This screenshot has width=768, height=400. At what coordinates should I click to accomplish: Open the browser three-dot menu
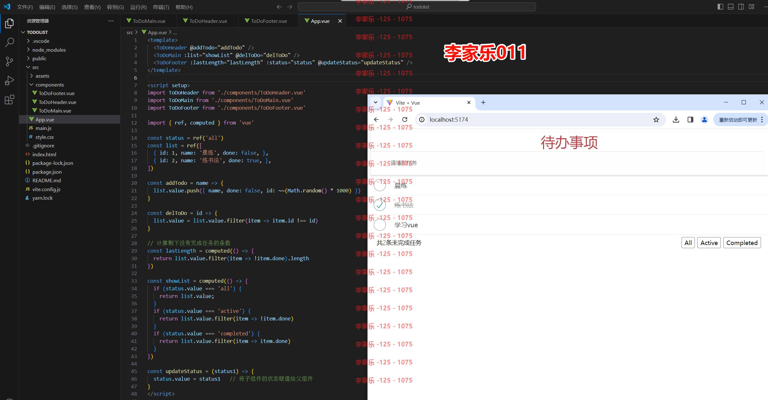[x=762, y=119]
